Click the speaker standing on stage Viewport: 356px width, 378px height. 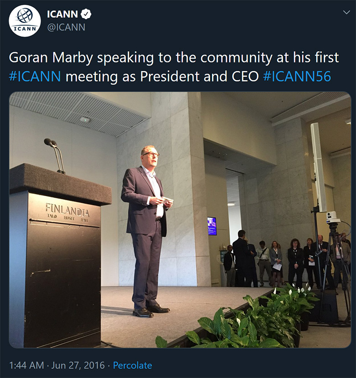[147, 232]
